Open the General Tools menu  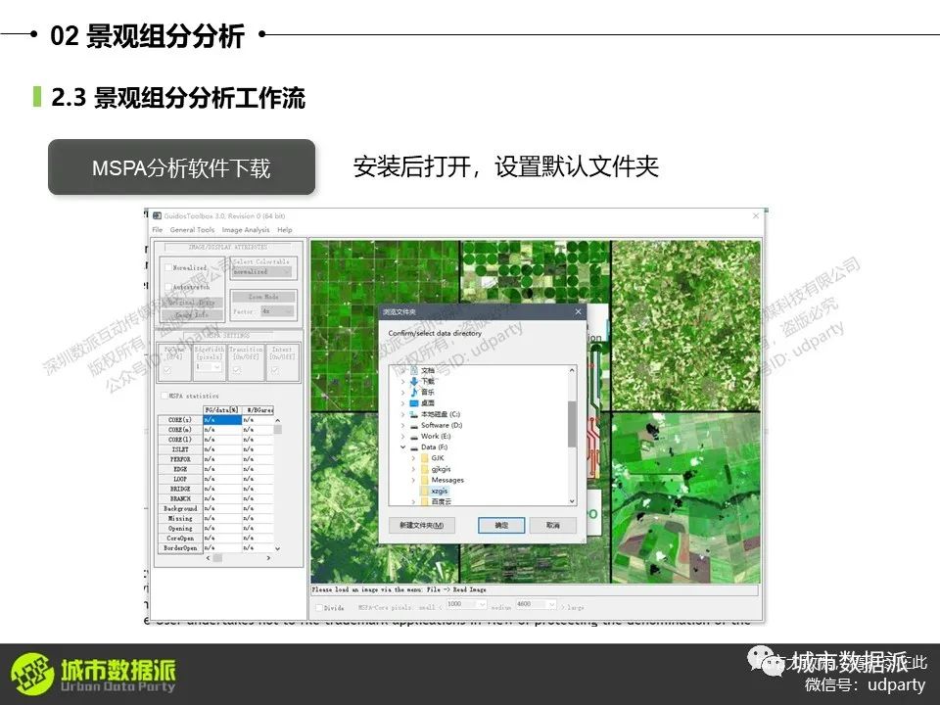(192, 230)
